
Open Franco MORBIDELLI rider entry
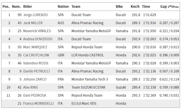click(x=39, y=103)
